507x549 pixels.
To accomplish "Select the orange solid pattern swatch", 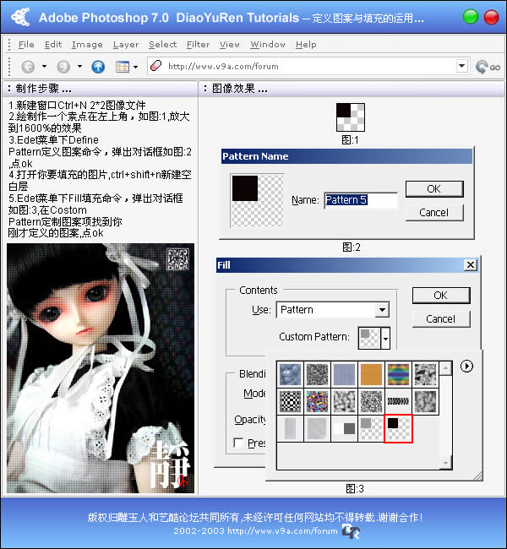I will [x=371, y=374].
